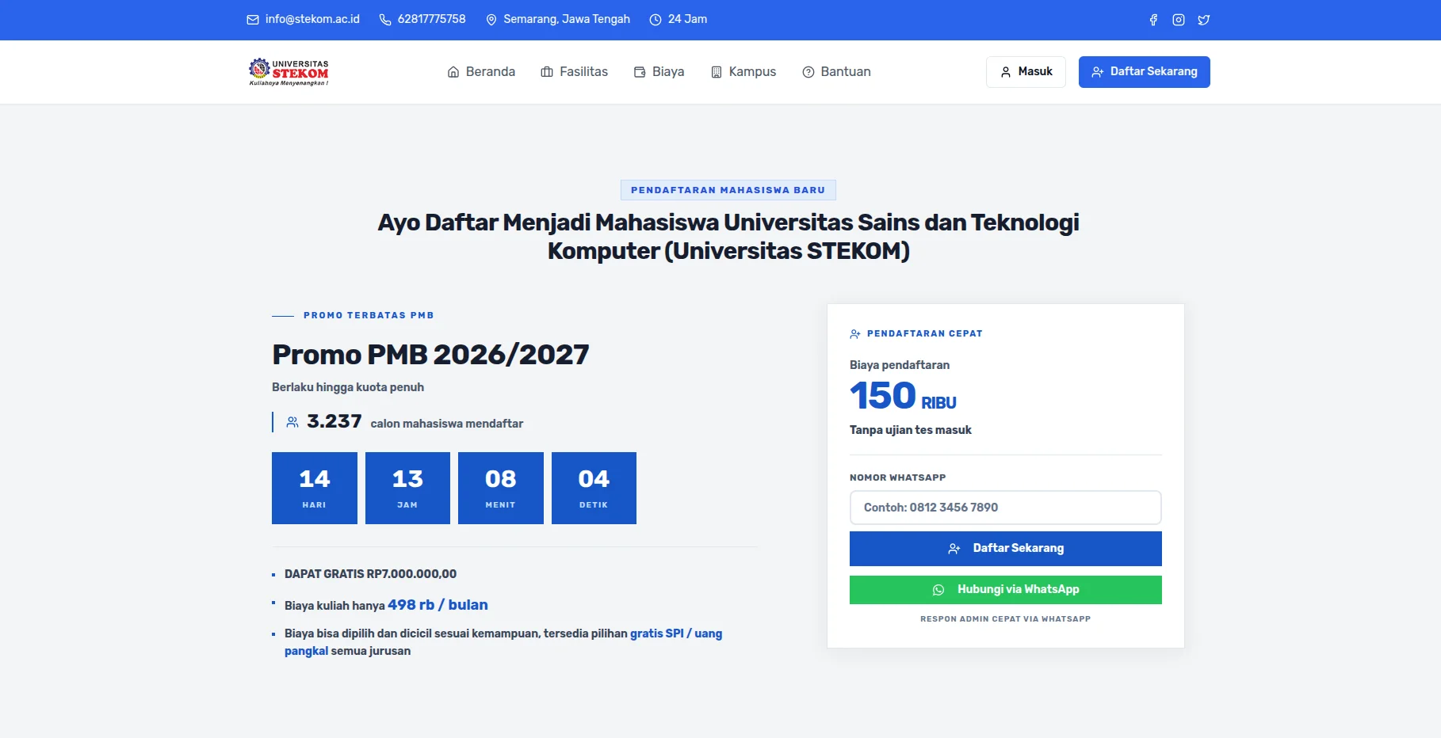Screen dimensions: 1441x738
Task: Click the 13 Jam countdown box
Action: [x=407, y=488]
